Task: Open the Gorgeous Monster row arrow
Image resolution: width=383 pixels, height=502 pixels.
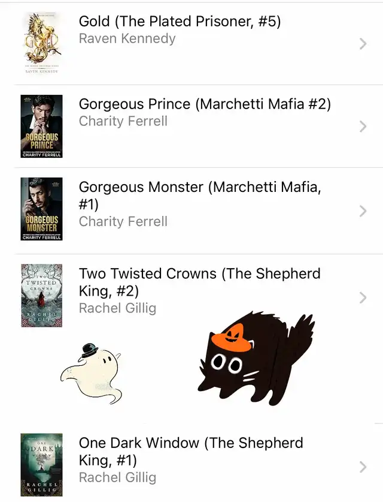Action: click(x=363, y=211)
